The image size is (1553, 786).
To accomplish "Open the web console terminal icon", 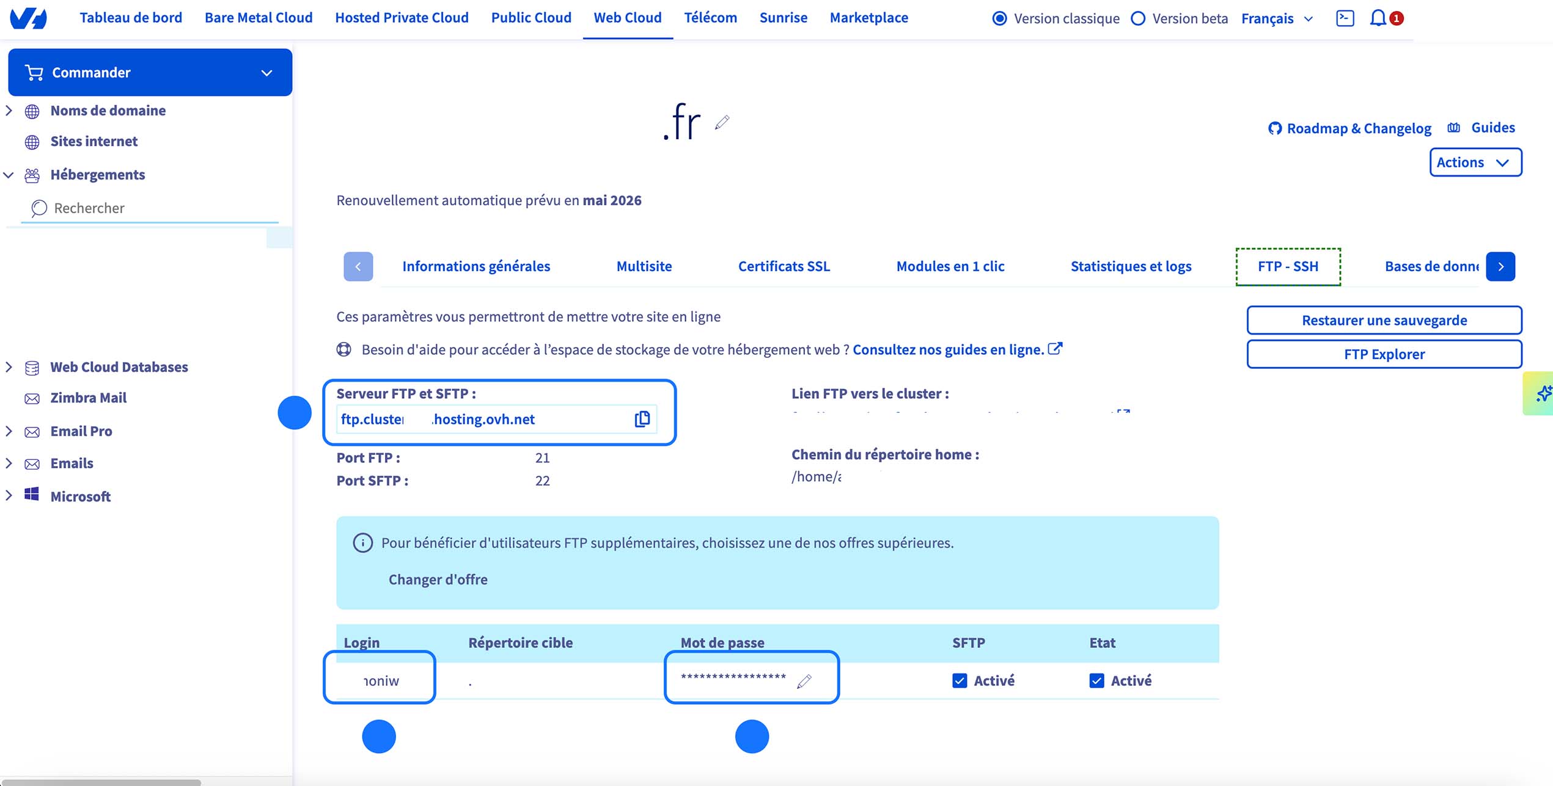I will (1345, 18).
